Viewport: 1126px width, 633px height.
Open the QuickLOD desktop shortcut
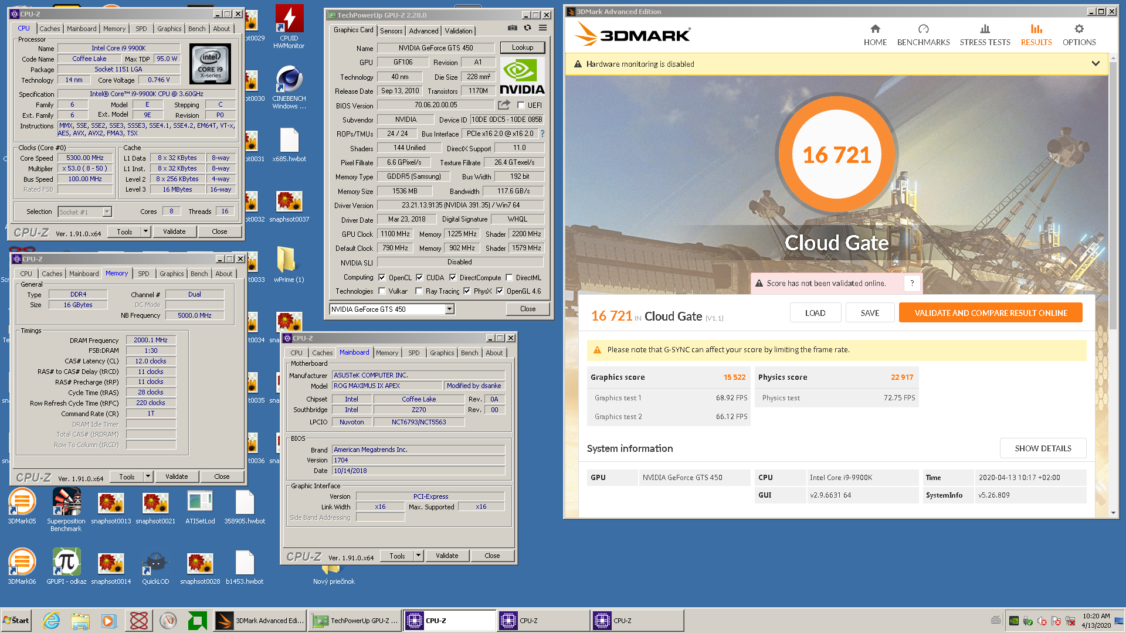[x=155, y=567]
